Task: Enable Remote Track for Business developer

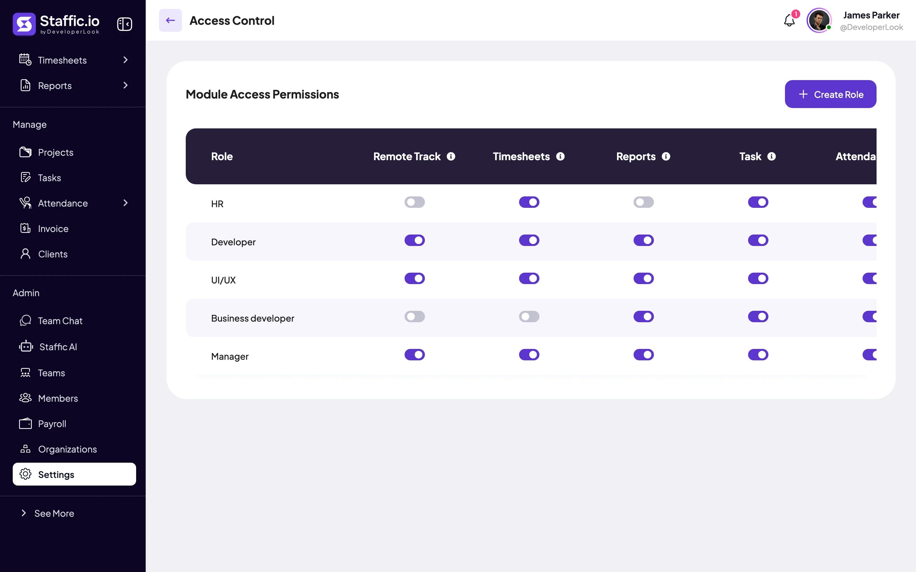Action: click(x=414, y=316)
